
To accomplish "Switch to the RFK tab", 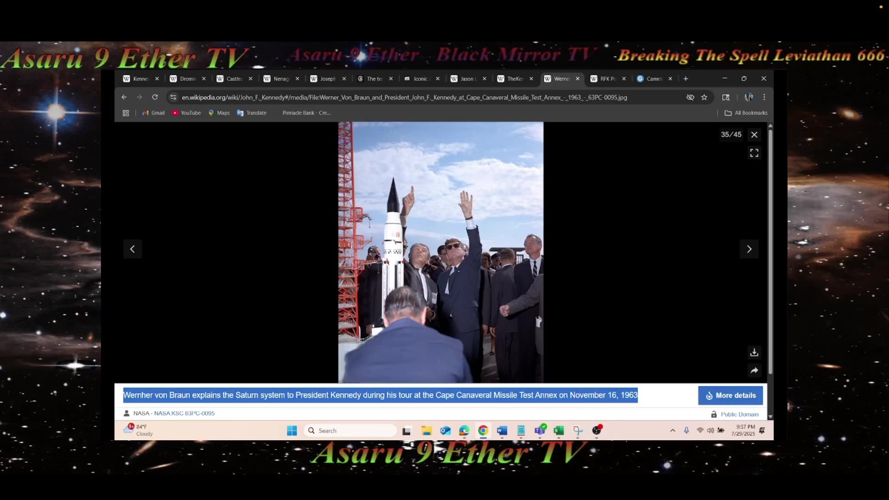I will pos(607,79).
